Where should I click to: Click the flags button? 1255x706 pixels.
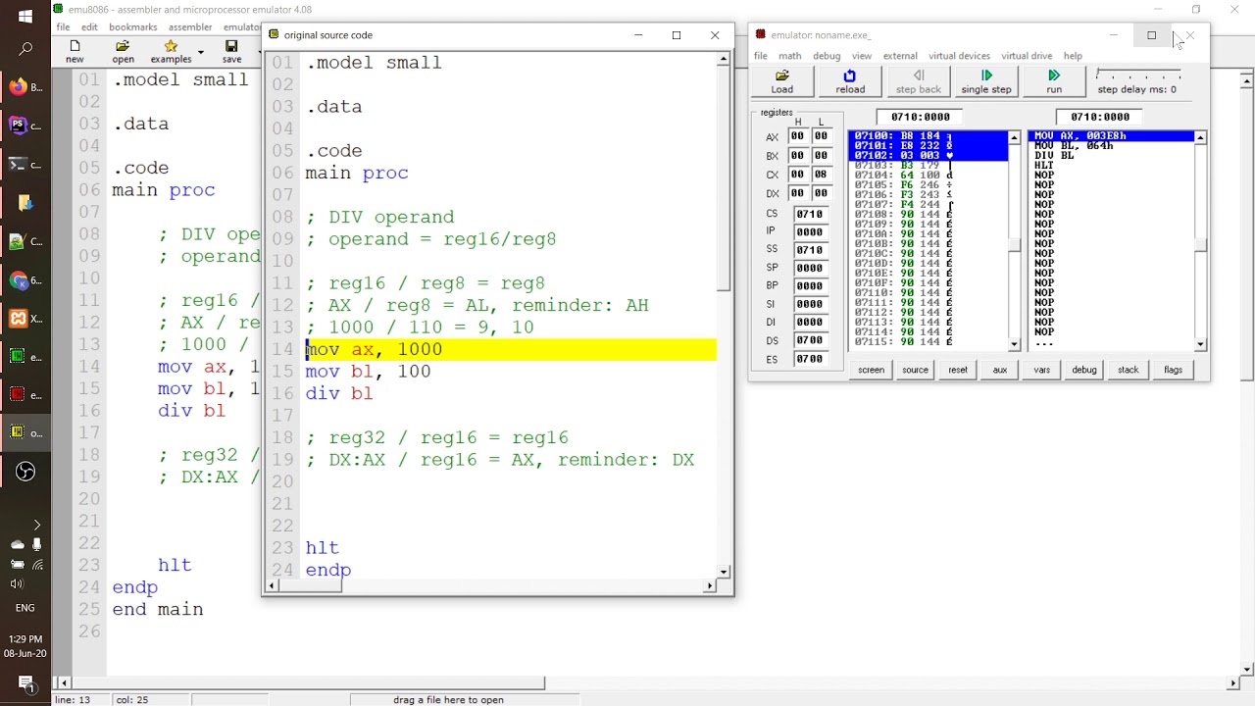(x=1173, y=370)
